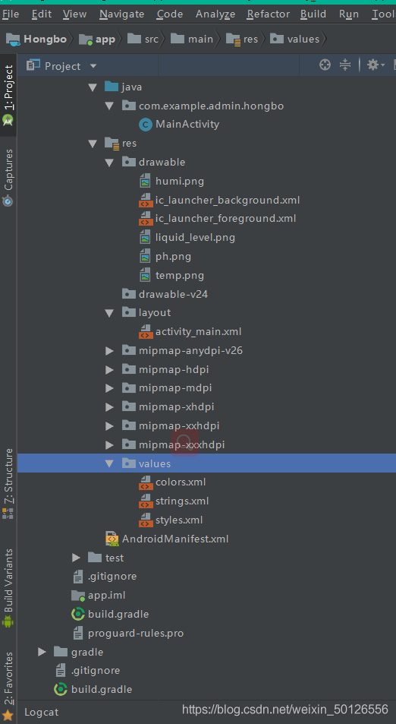Select ic_launcher_background.xml file icon
This screenshot has width=396, height=724.
click(x=145, y=200)
